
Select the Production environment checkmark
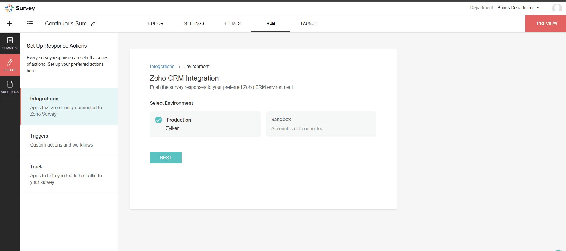(x=159, y=120)
